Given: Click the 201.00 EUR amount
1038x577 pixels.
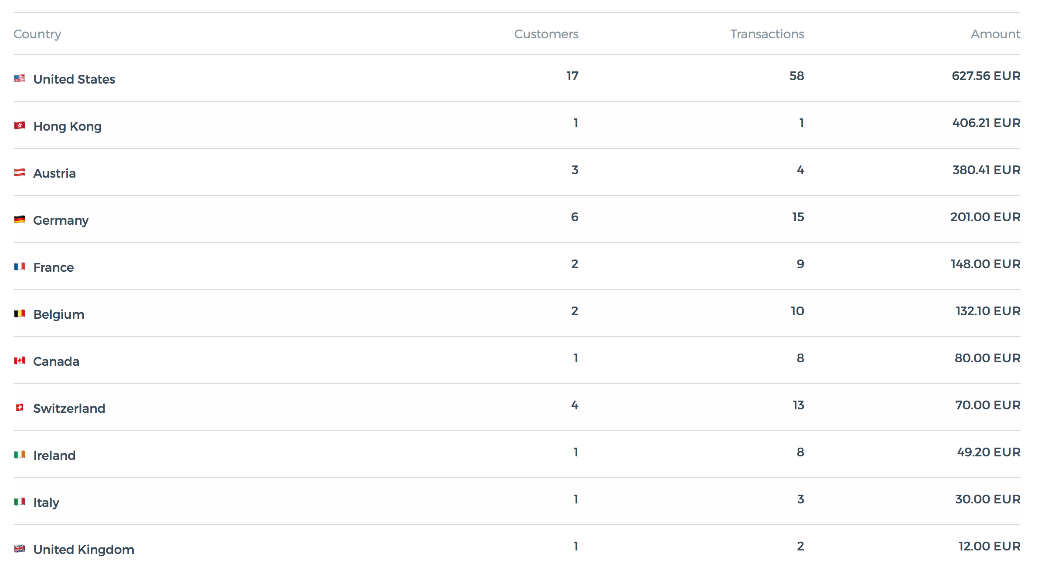Looking at the screenshot, I should tap(985, 217).
